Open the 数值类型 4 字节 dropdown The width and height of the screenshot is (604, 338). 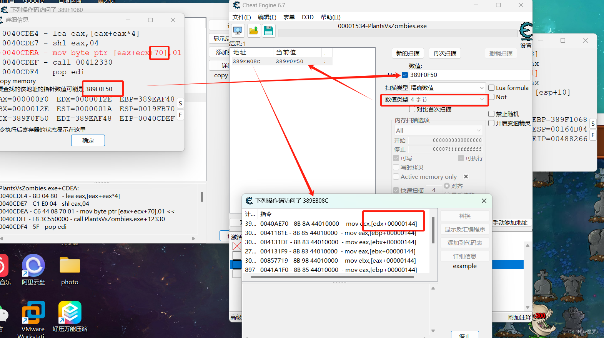tap(448, 100)
